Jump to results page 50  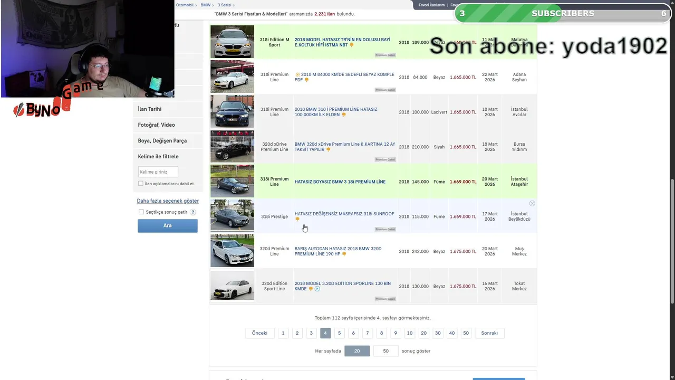[x=466, y=333]
